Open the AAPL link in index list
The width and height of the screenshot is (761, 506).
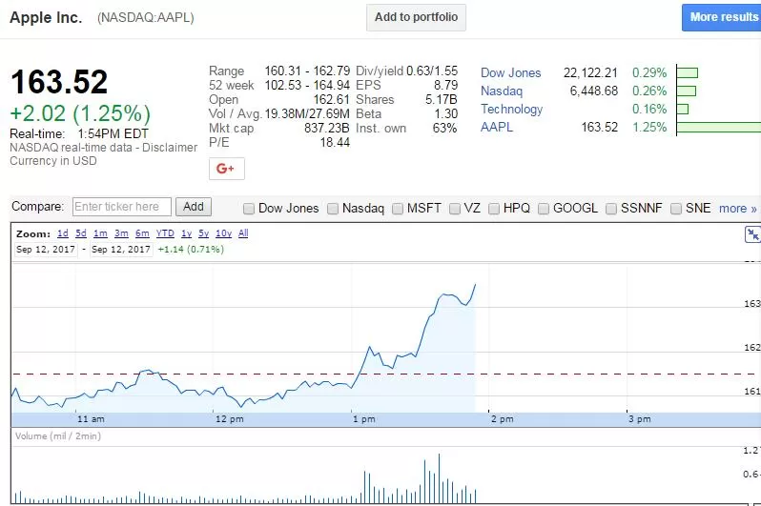pos(497,127)
